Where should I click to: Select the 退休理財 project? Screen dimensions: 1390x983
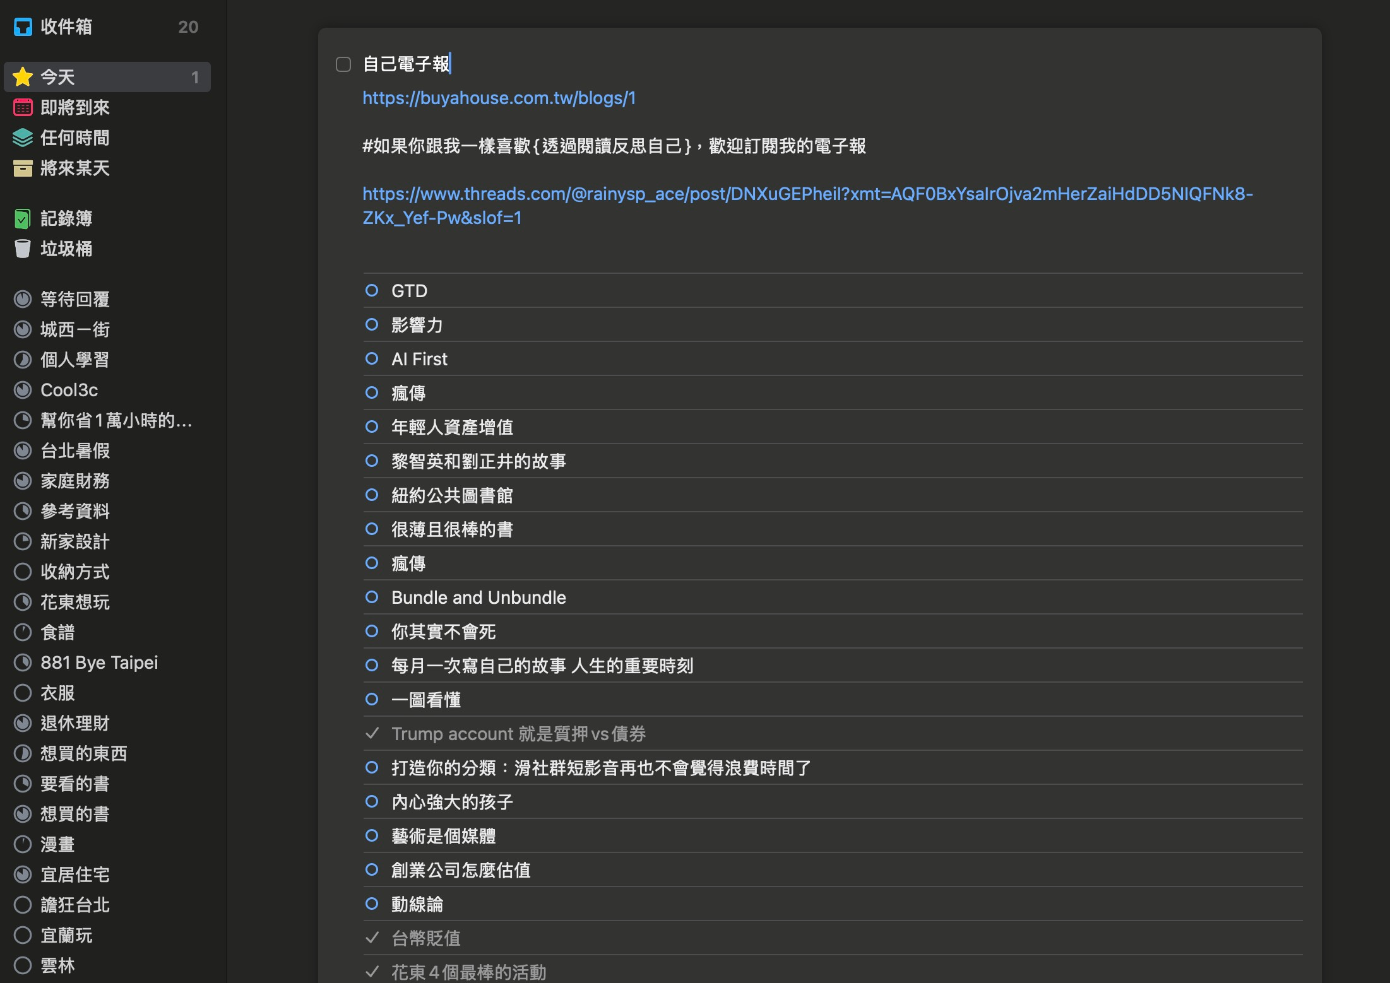point(74,723)
